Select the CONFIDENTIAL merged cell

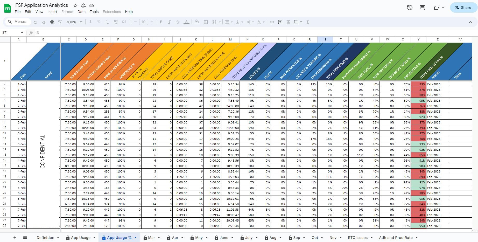tap(43, 155)
